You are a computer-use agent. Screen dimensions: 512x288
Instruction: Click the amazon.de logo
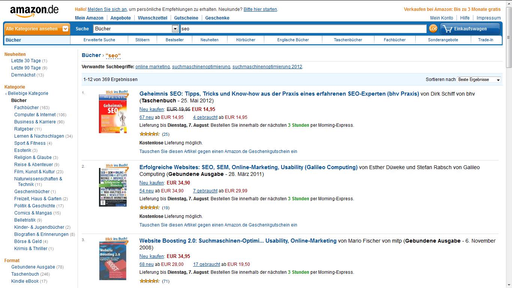click(x=34, y=11)
